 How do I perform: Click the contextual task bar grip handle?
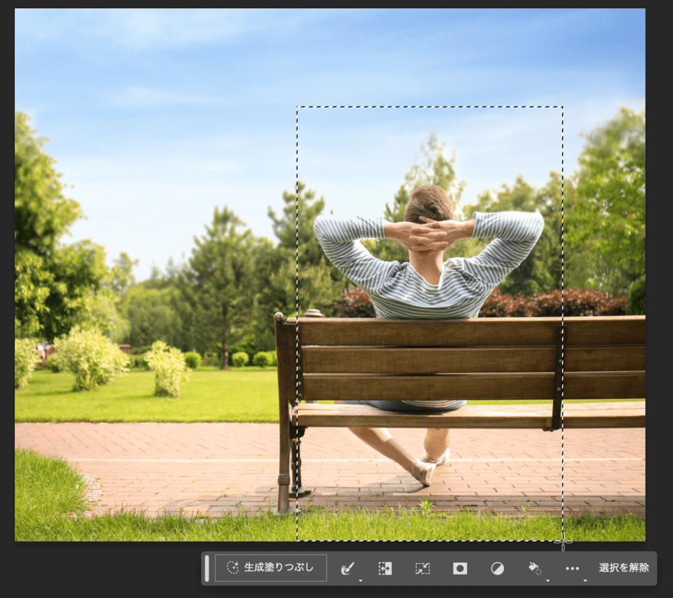(207, 568)
